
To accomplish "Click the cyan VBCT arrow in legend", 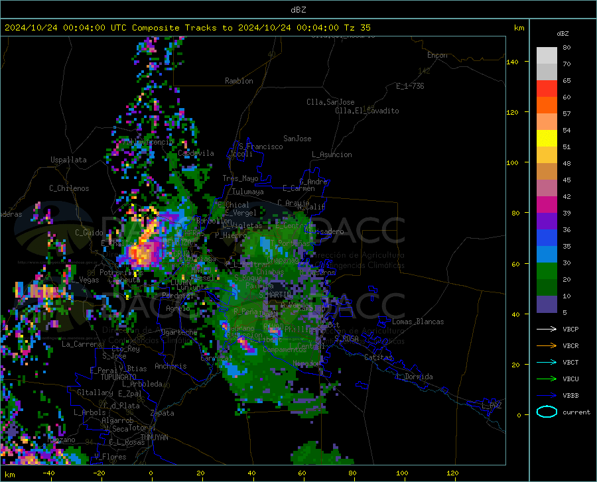I will click(x=547, y=362).
